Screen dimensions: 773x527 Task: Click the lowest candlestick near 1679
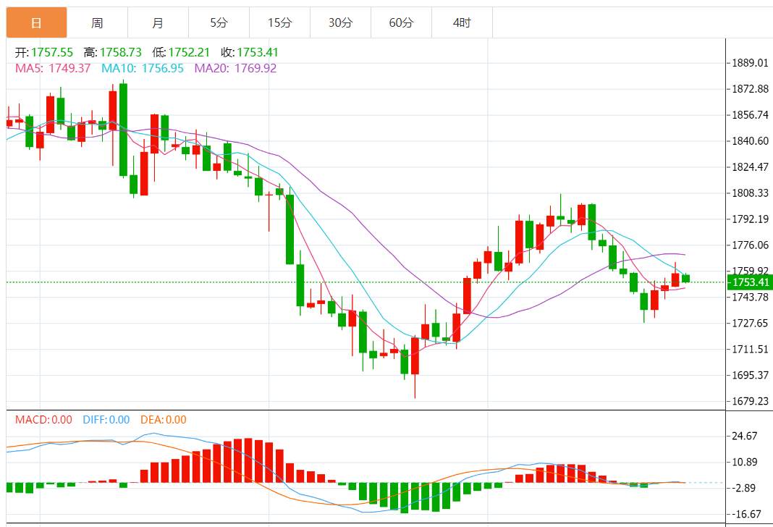click(x=415, y=356)
